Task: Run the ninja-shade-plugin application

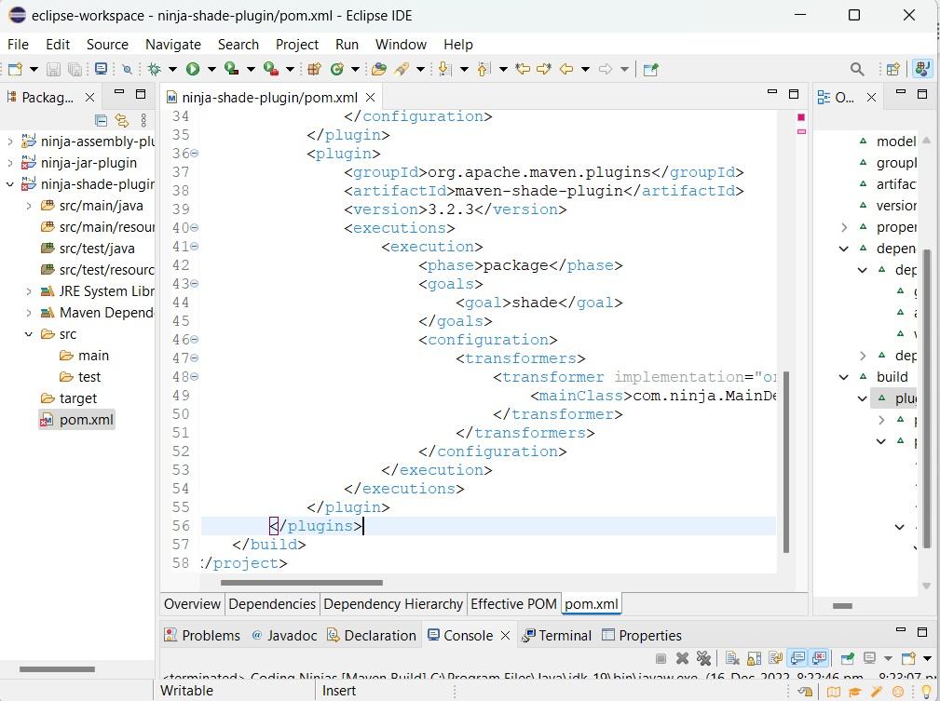Action: [x=193, y=69]
